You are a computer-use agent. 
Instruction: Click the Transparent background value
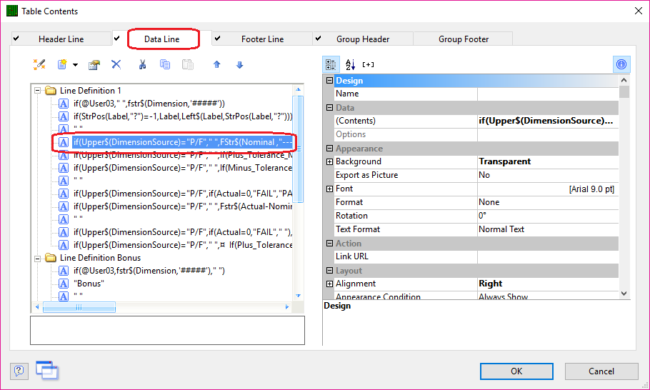[x=548, y=161]
